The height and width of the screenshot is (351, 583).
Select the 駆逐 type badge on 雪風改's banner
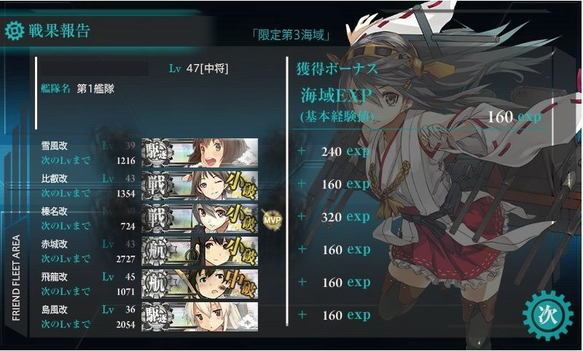(x=157, y=153)
